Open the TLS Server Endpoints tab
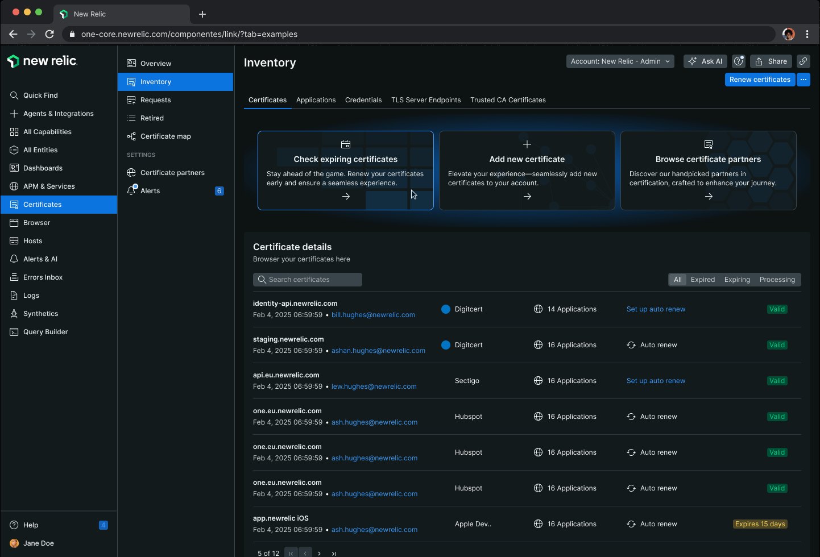This screenshot has height=557, width=820. coord(426,100)
